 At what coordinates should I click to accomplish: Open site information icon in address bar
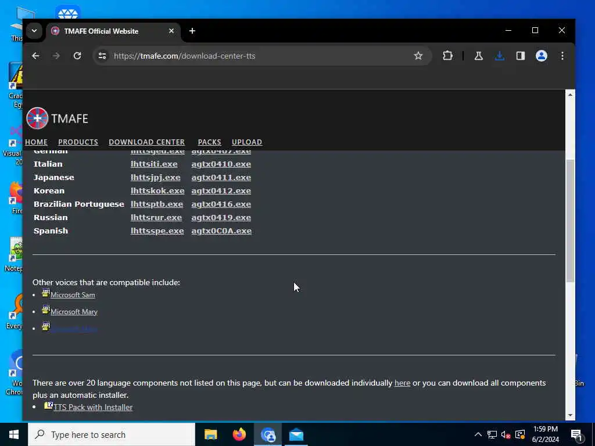click(102, 56)
